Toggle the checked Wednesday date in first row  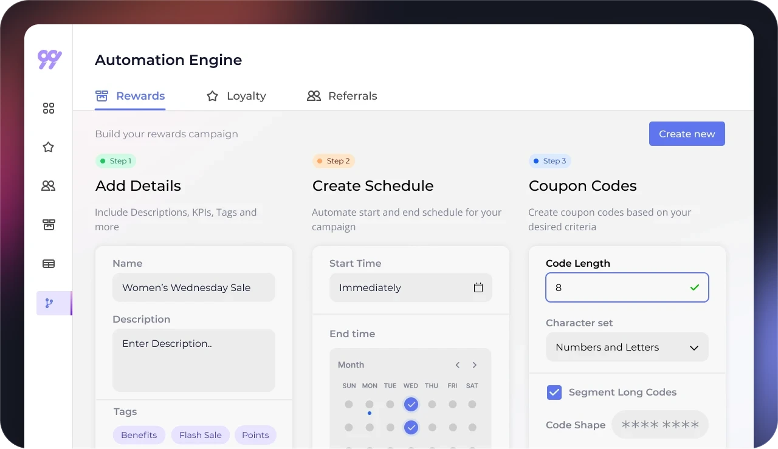tap(411, 404)
